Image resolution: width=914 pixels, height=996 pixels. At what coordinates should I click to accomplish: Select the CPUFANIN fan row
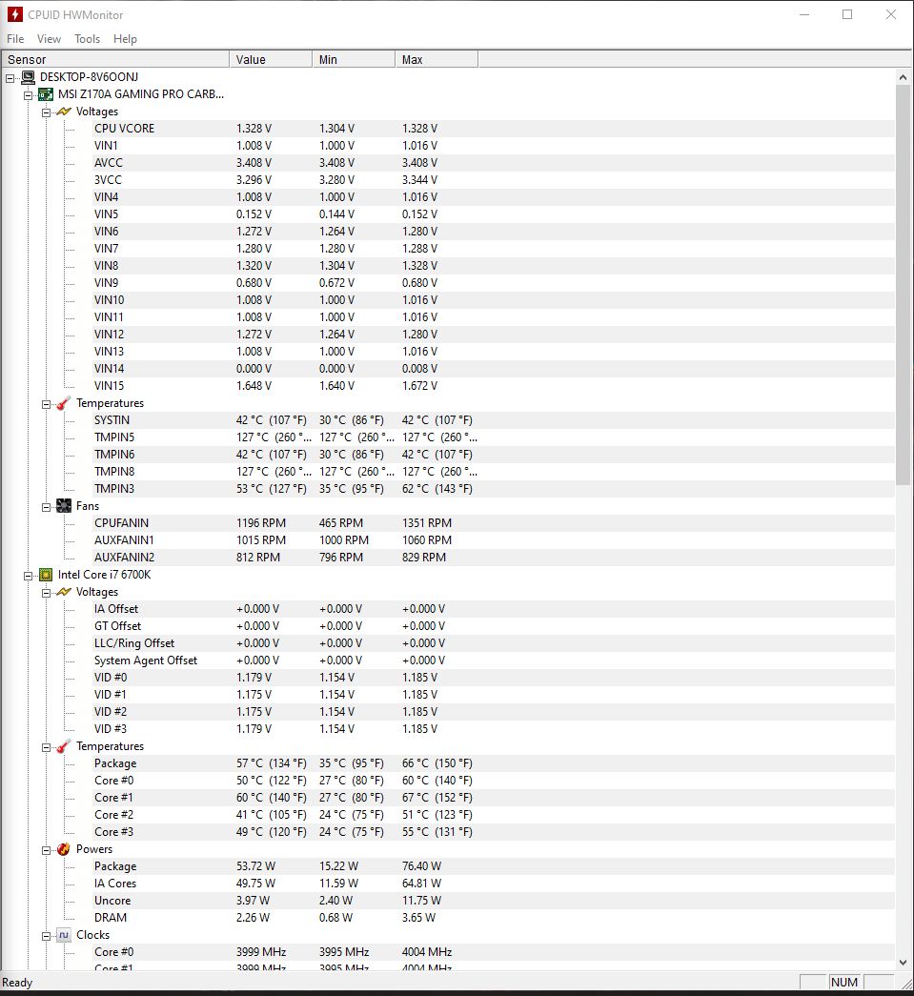tap(494, 522)
